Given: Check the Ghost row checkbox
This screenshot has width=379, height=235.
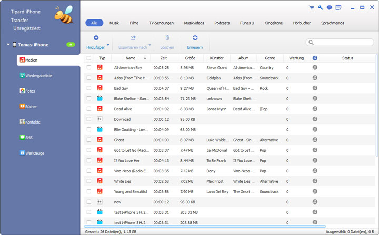Looking at the screenshot, I should pyautogui.click(x=89, y=140).
